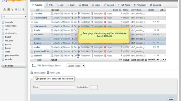The image size is (181, 101).
Task: Click Pilih Semua link
Action: [43, 66]
